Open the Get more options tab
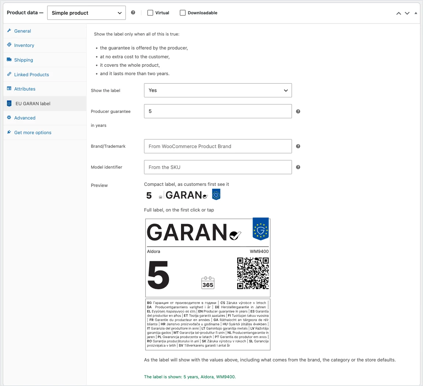This screenshot has height=386, width=423. pyautogui.click(x=45, y=132)
